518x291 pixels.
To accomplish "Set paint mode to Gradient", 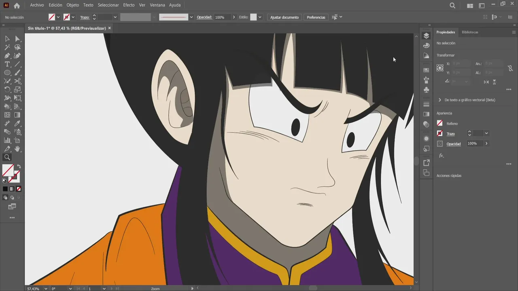I will (12, 189).
